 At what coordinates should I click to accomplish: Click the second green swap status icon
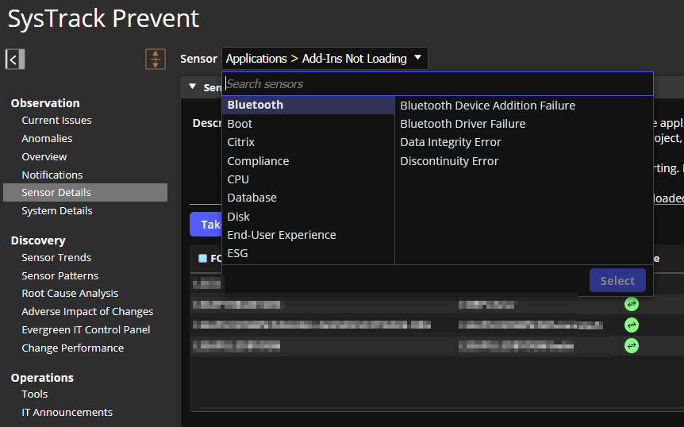(x=632, y=325)
